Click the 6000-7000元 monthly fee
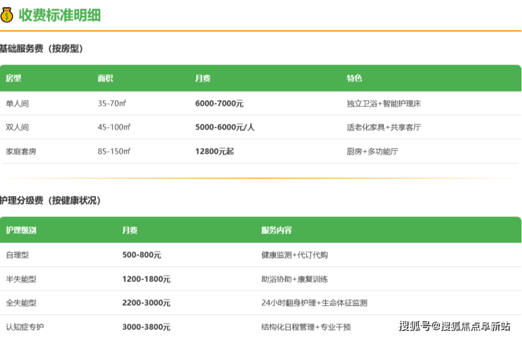Viewport: 522px width, 337px height. 219,104
